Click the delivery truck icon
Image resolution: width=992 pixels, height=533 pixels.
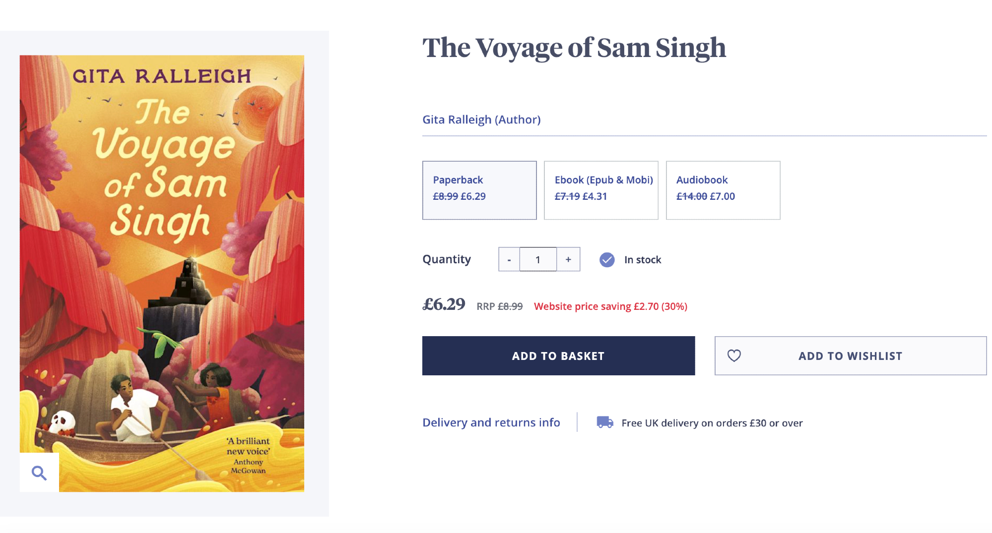coord(605,422)
